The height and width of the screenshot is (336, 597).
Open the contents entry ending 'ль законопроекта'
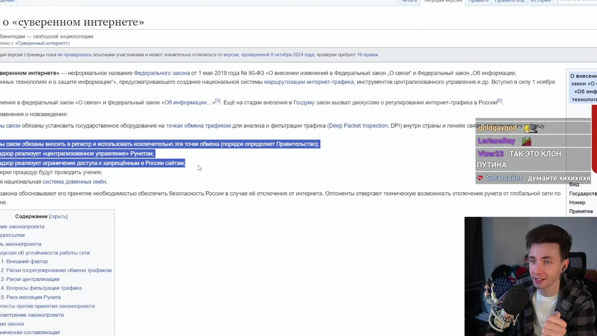pos(21,244)
